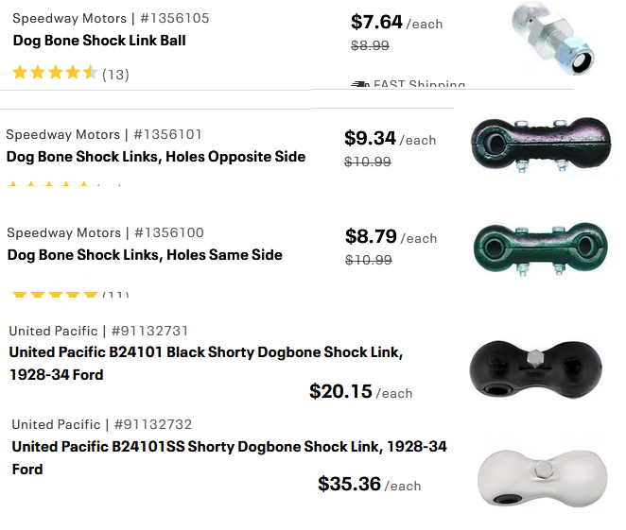Open Dog Bone Shock Links, Holes Same Side
The width and height of the screenshot is (626, 530).
[x=145, y=255]
